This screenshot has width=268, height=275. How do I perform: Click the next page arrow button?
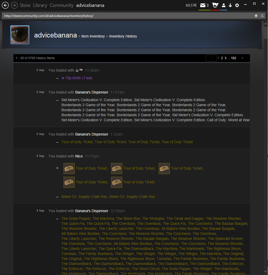242,58
